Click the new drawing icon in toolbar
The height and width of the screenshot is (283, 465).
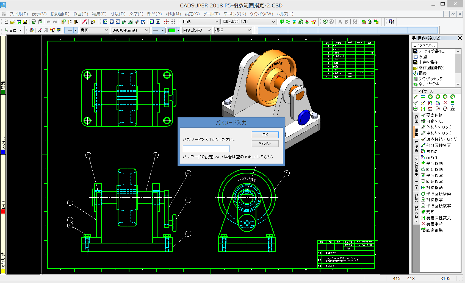(x=6, y=22)
